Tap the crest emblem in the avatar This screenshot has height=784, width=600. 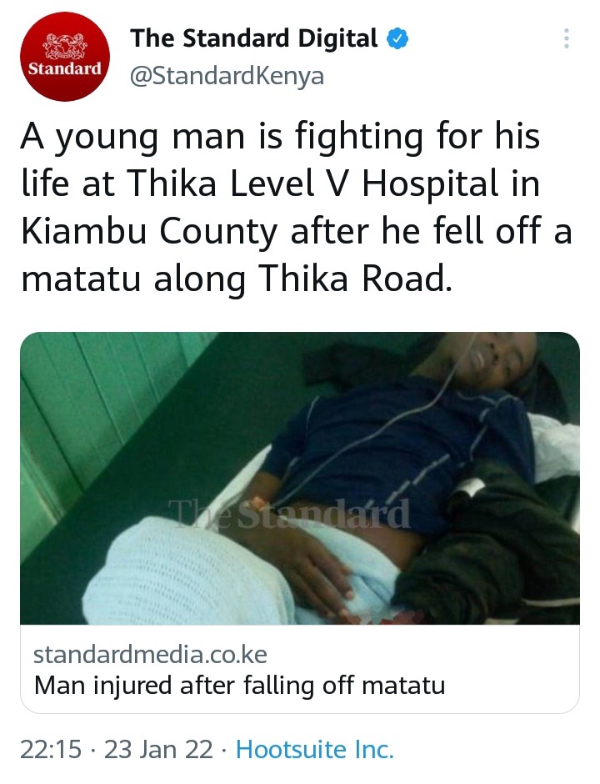pyautogui.click(x=65, y=46)
